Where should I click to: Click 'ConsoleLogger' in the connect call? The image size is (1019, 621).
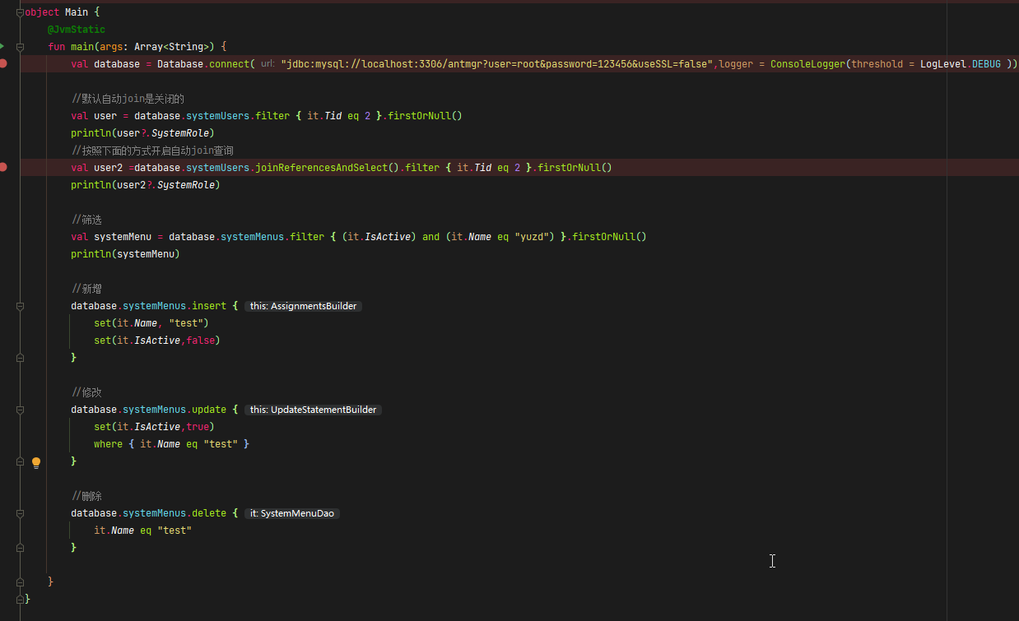[807, 64]
